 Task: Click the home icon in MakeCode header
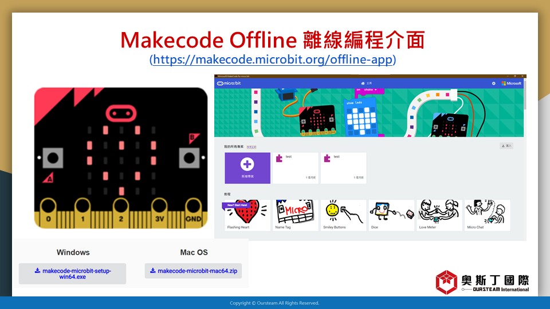(x=363, y=84)
